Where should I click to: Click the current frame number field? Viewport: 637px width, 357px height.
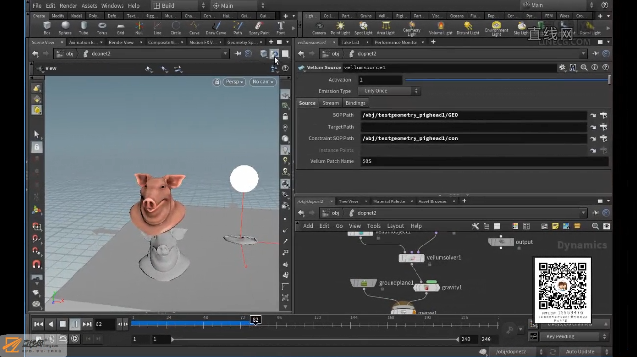[x=105, y=324]
